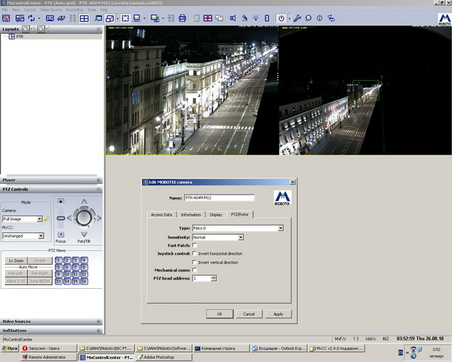This screenshot has height=362, width=452.
Task: Click the lock icon beside Camera mode dropdown
Action: point(46,219)
